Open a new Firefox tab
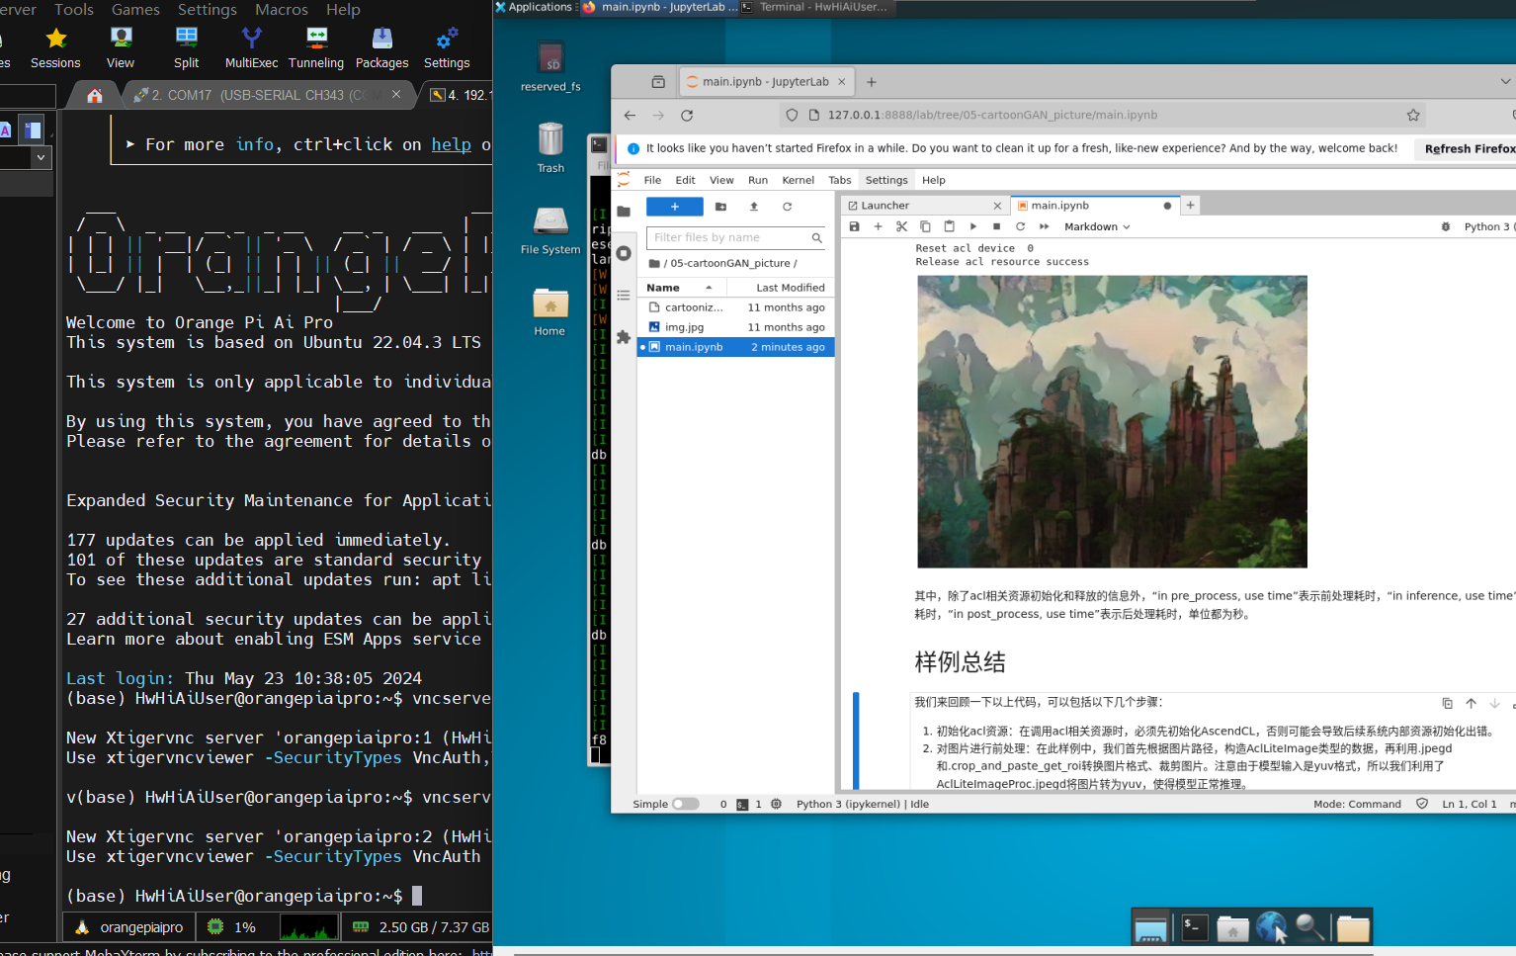Image resolution: width=1516 pixels, height=956 pixels. pyautogui.click(x=872, y=82)
